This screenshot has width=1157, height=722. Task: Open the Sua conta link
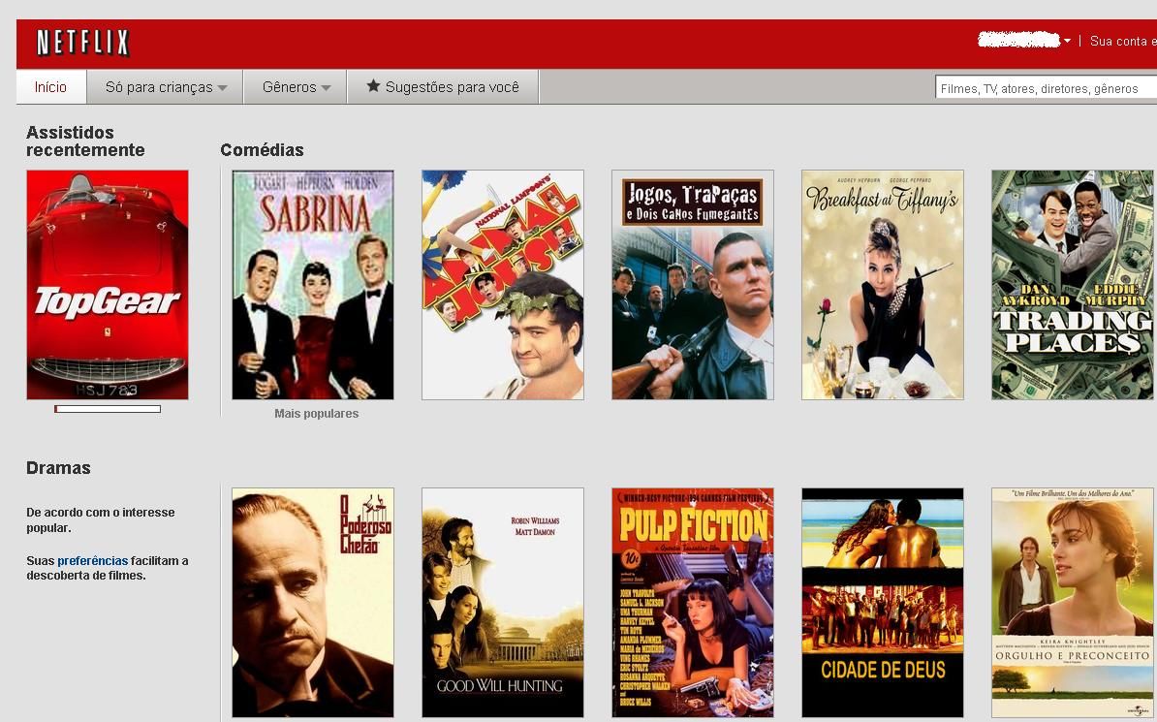pos(1121,41)
